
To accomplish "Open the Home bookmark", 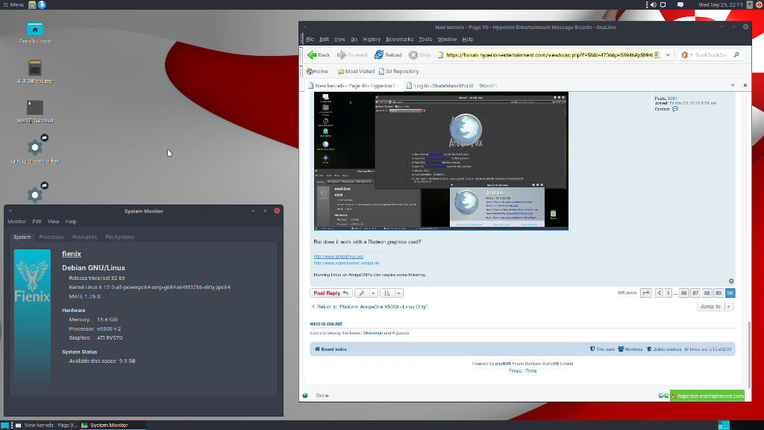I will 317,71.
